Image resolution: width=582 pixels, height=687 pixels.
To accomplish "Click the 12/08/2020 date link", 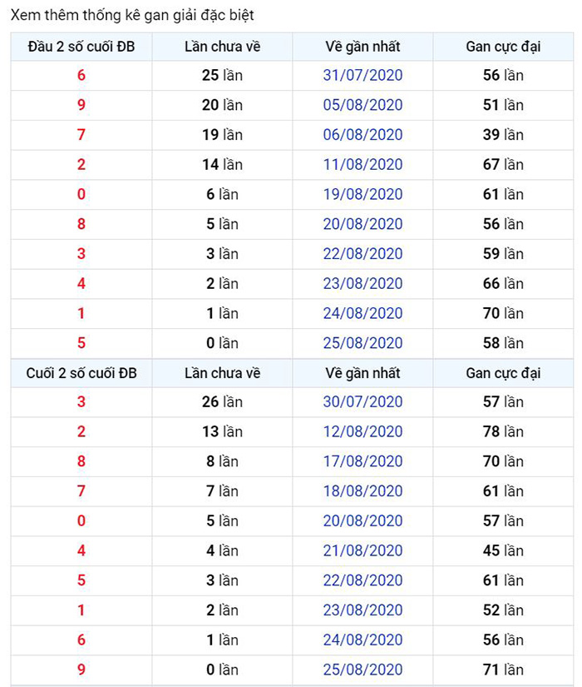I will (x=363, y=431).
